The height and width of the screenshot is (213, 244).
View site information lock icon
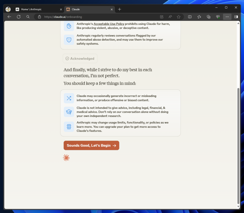click(x=40, y=17)
